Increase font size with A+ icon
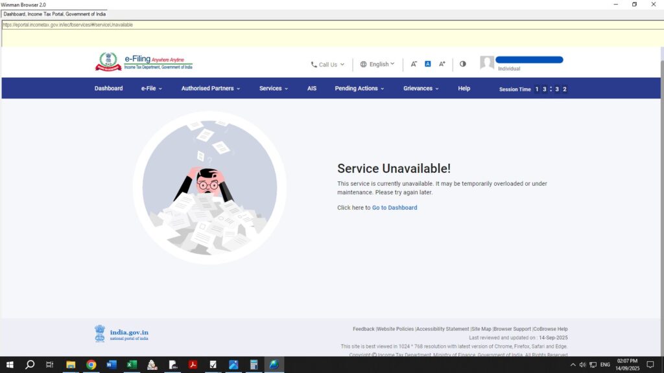The width and height of the screenshot is (664, 373). click(442, 64)
